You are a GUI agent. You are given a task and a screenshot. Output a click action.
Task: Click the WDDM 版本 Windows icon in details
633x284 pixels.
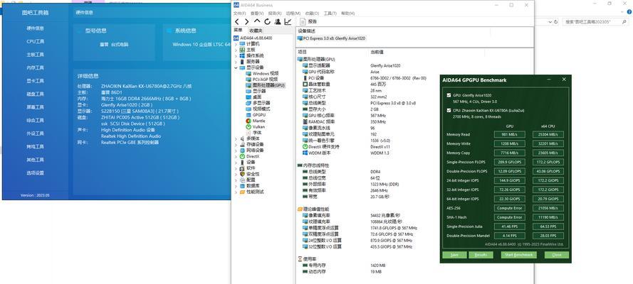pos(305,153)
